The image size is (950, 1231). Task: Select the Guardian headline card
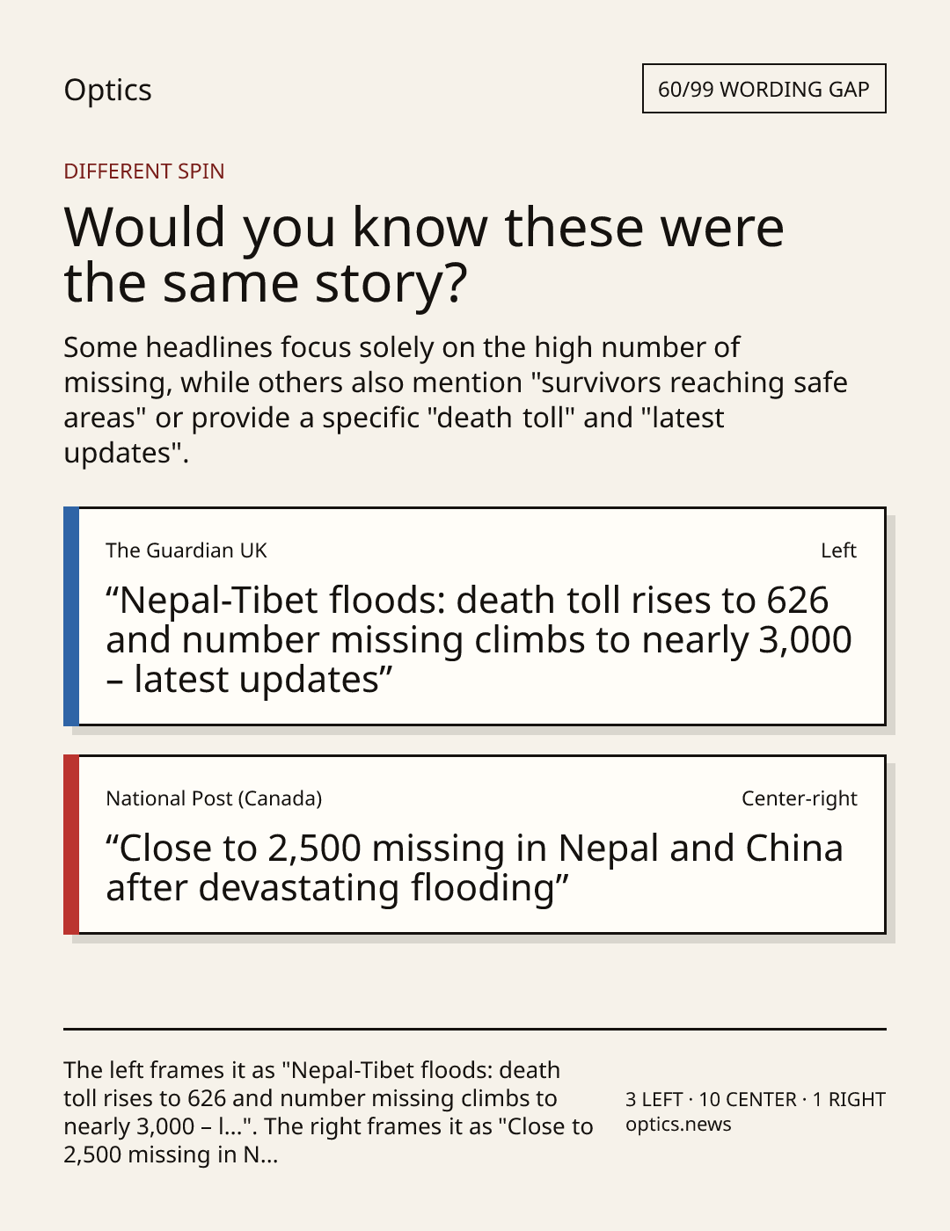475,615
